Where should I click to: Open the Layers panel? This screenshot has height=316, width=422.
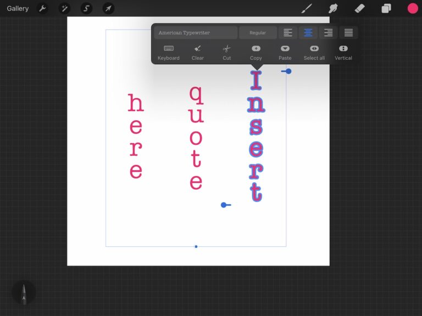386,8
